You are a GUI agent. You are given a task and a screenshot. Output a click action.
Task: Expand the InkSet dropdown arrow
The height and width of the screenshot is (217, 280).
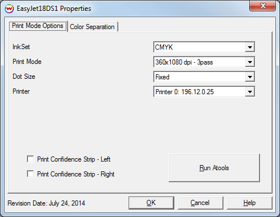click(x=250, y=47)
